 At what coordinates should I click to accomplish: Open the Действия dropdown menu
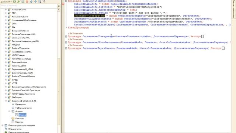tap(6, 1)
